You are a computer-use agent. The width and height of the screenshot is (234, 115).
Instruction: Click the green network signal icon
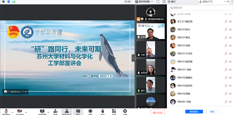pos(13,2)
